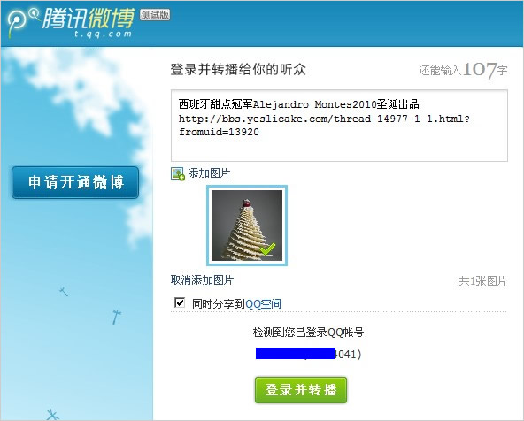This screenshot has width=524, height=421.
Task: Select the Christmas tree cake thumbnail
Action: 247,226
